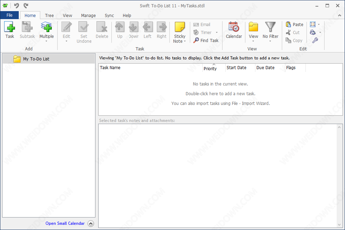345x230 pixels.
Task: Sort by Start Date column header
Action: (x=240, y=68)
